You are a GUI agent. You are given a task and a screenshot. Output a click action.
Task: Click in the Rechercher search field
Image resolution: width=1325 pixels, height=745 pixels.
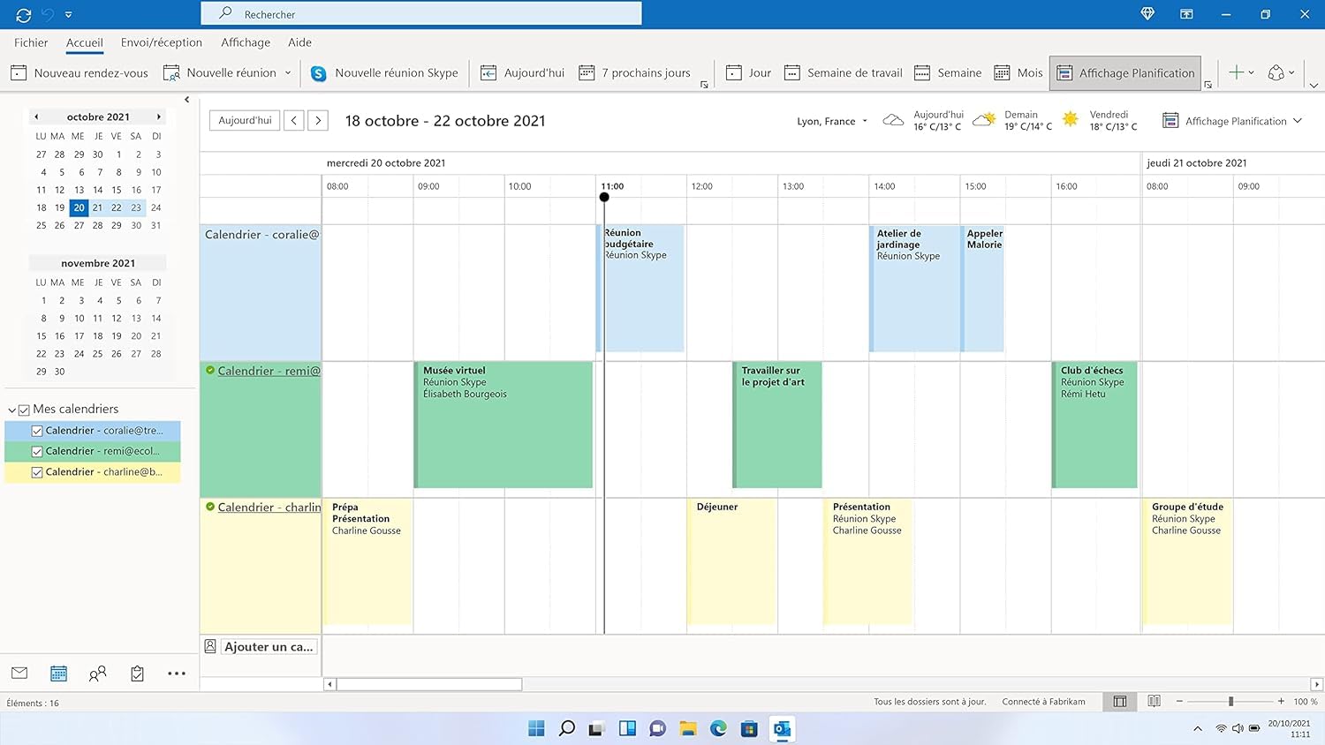click(x=421, y=14)
